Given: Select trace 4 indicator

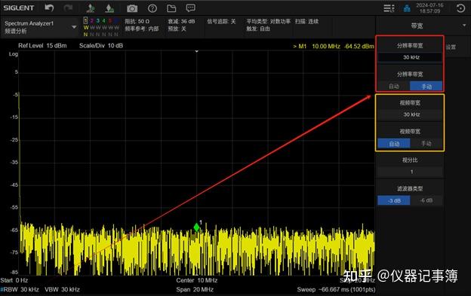Looking at the screenshot, I should click(104, 20).
